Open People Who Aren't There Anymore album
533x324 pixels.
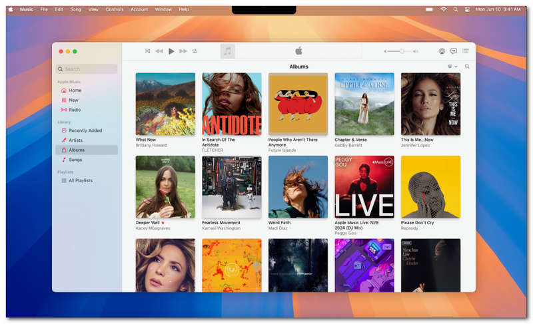click(298, 104)
